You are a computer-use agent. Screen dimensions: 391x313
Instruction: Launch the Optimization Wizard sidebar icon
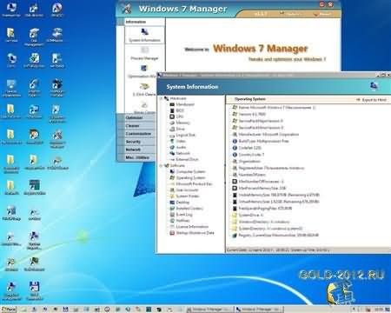point(143,71)
